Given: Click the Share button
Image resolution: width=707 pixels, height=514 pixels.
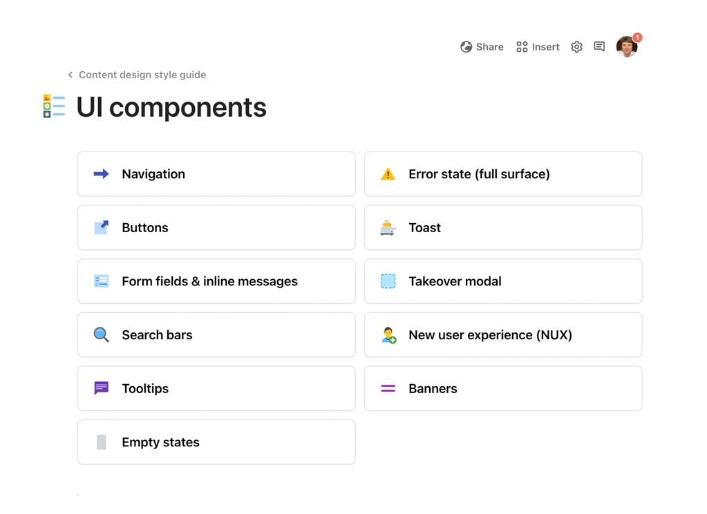Looking at the screenshot, I should [x=482, y=47].
